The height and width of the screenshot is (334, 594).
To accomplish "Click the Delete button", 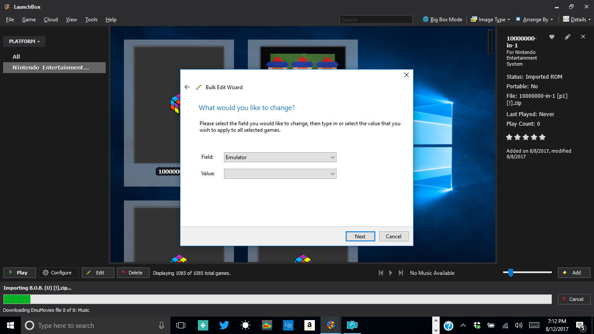I will pos(133,273).
